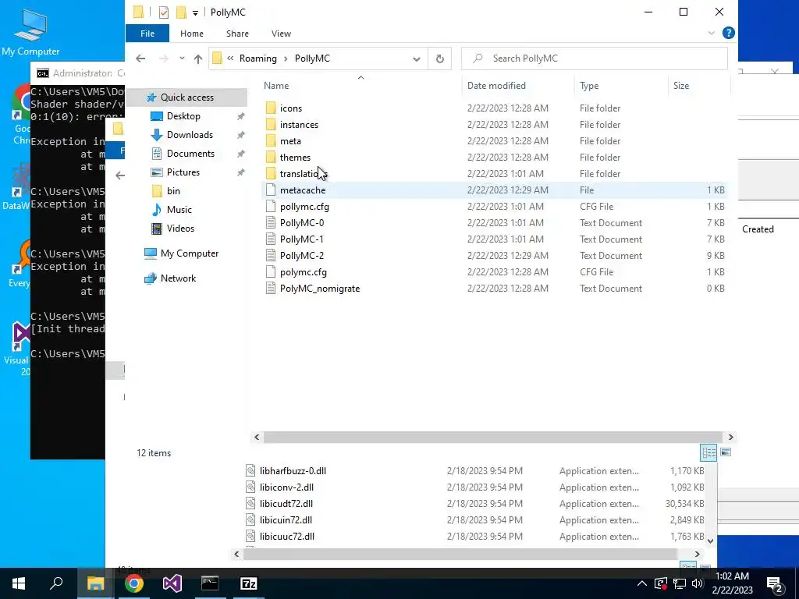Screen dimensions: 799x599
Task: Navigate back in PollyMC window
Action: (140, 58)
